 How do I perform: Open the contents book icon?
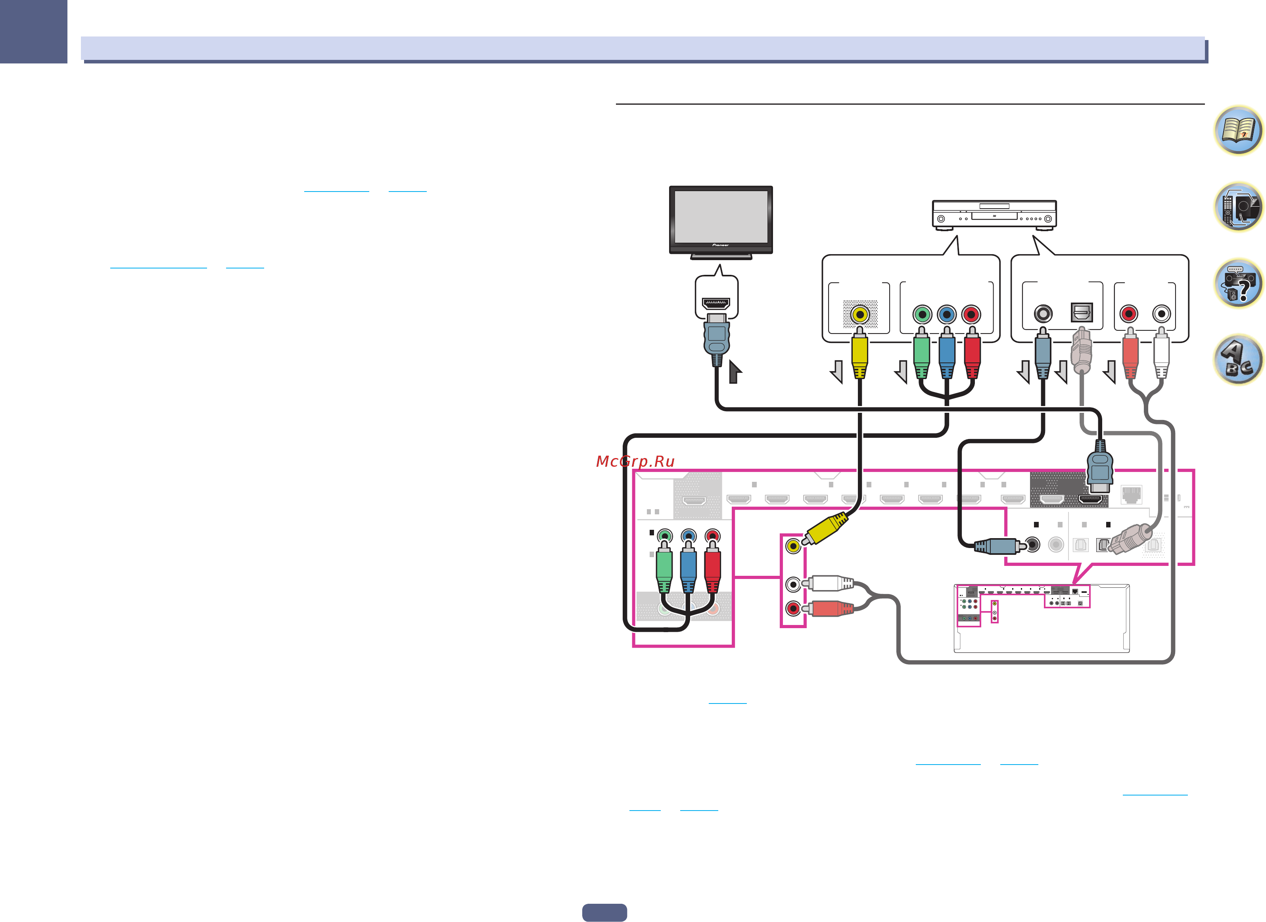pos(1238,130)
